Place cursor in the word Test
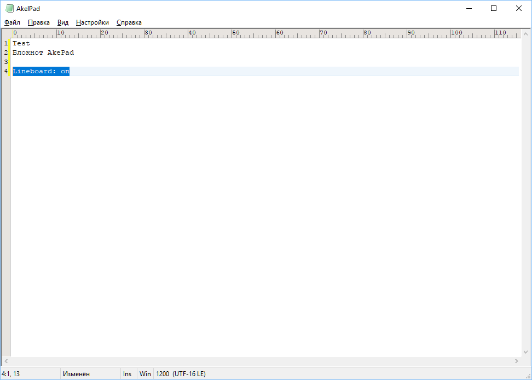 coord(21,43)
